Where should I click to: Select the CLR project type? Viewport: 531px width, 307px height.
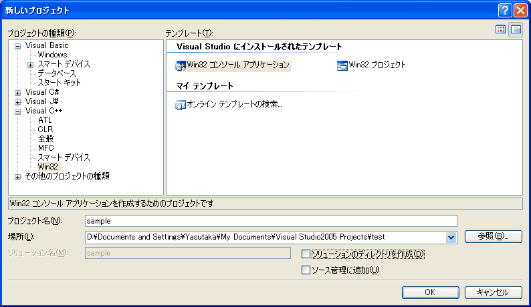[x=45, y=129]
